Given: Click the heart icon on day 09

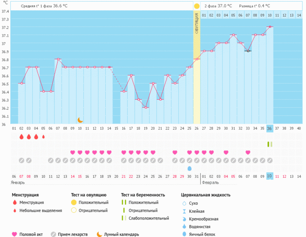Looking at the screenshot, I should point(72,152).
